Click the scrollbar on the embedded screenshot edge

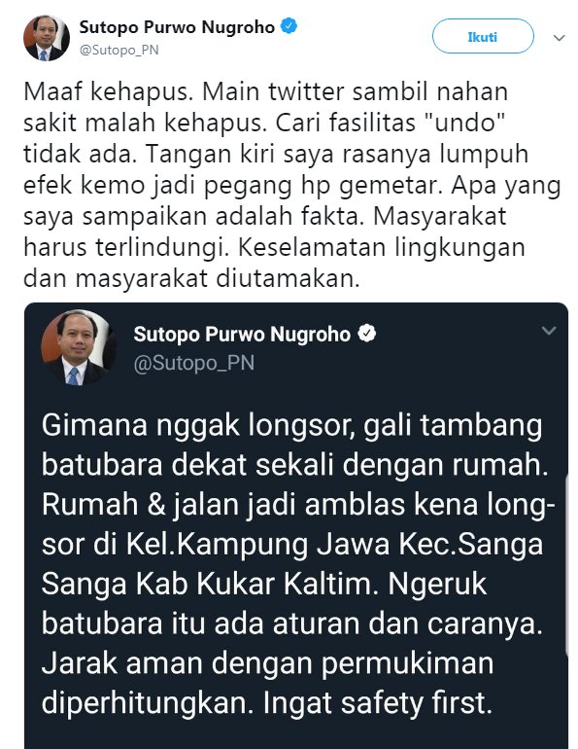[x=566, y=566]
